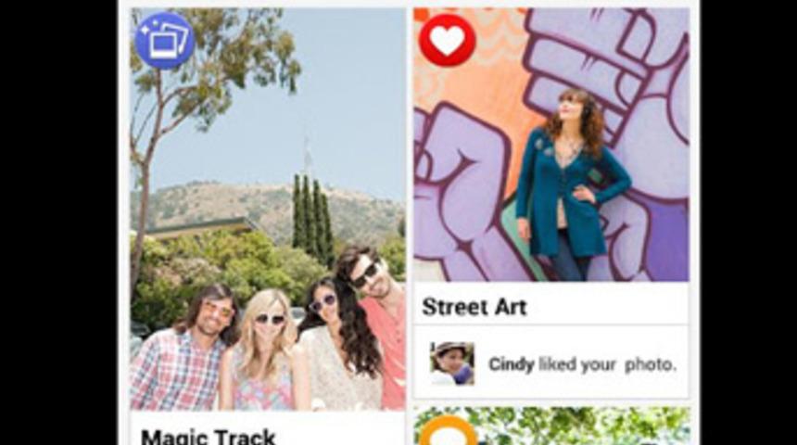Image resolution: width=797 pixels, height=445 pixels.
Task: Open the Magic Track group photo
Action: pyautogui.click(x=268, y=209)
